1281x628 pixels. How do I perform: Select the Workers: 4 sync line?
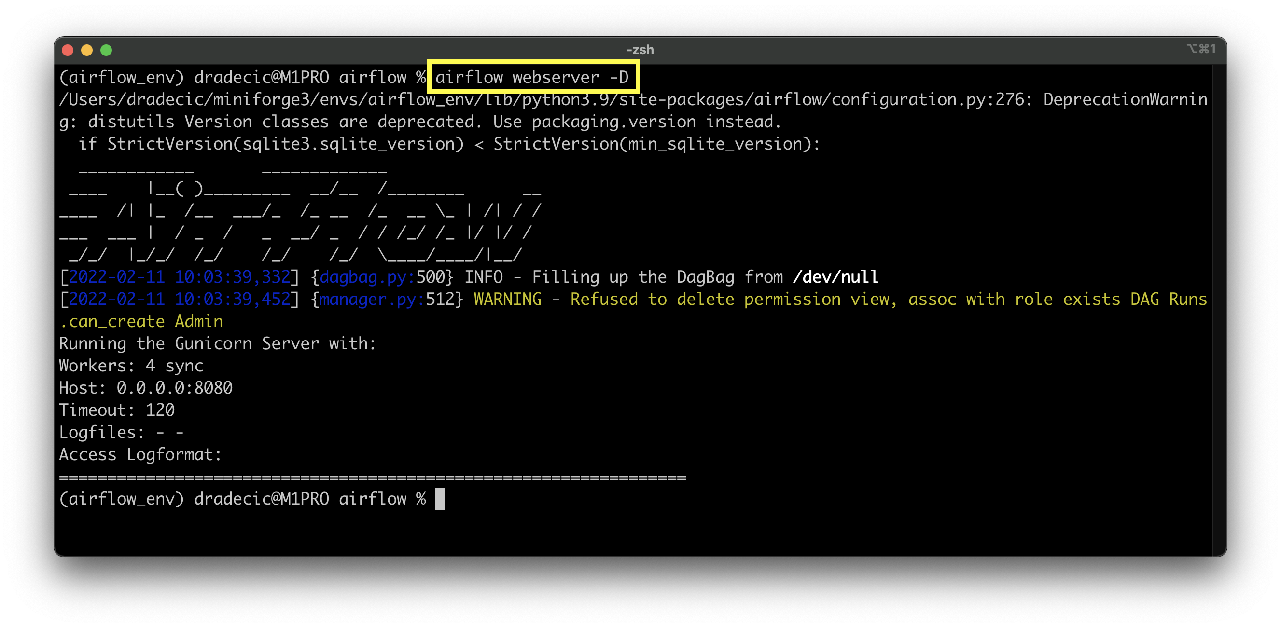coord(131,366)
